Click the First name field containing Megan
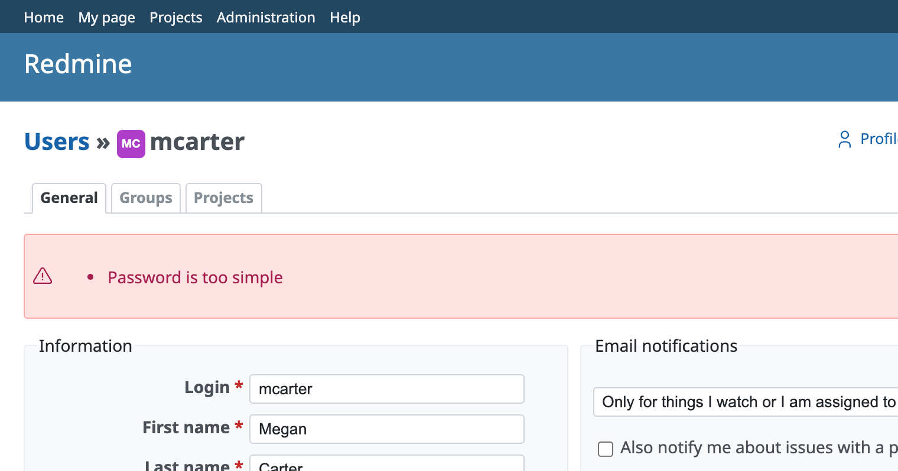 [387, 429]
